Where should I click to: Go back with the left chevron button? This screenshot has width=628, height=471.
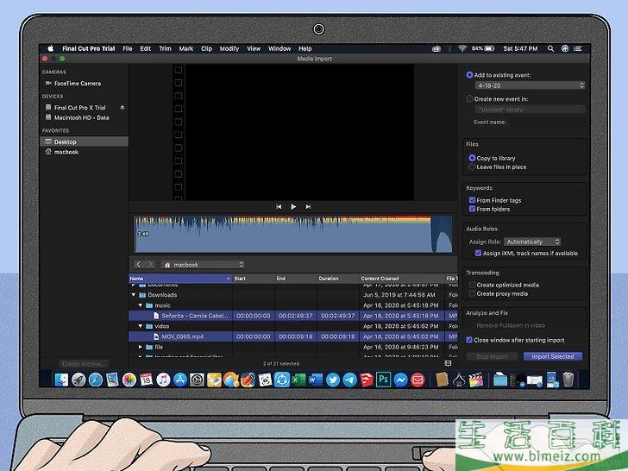click(x=138, y=264)
